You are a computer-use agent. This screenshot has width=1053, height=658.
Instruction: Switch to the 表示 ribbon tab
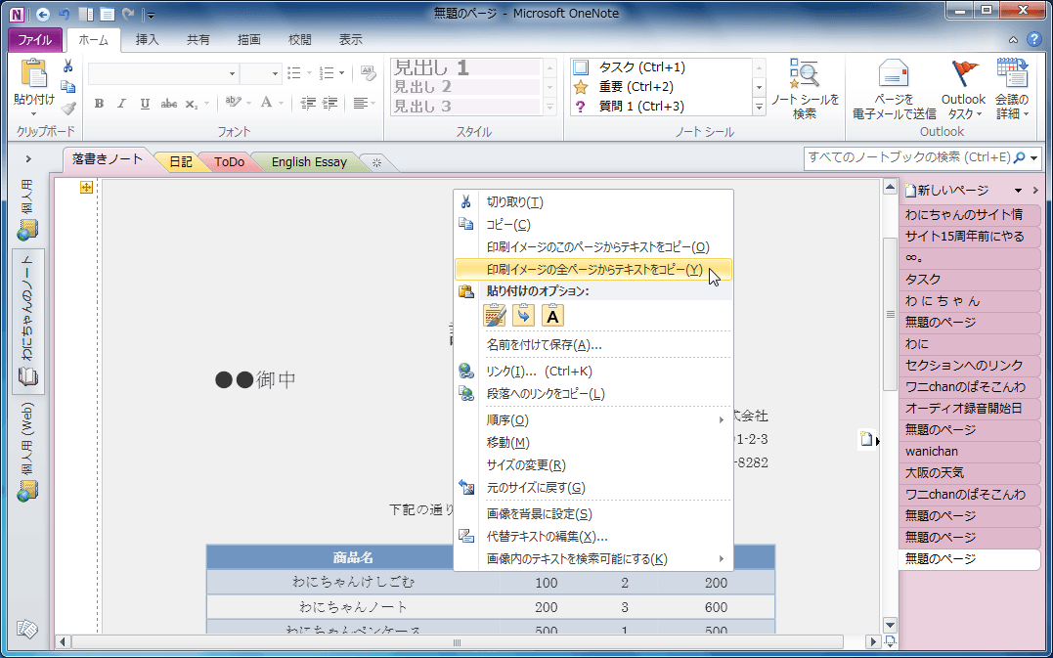point(351,40)
